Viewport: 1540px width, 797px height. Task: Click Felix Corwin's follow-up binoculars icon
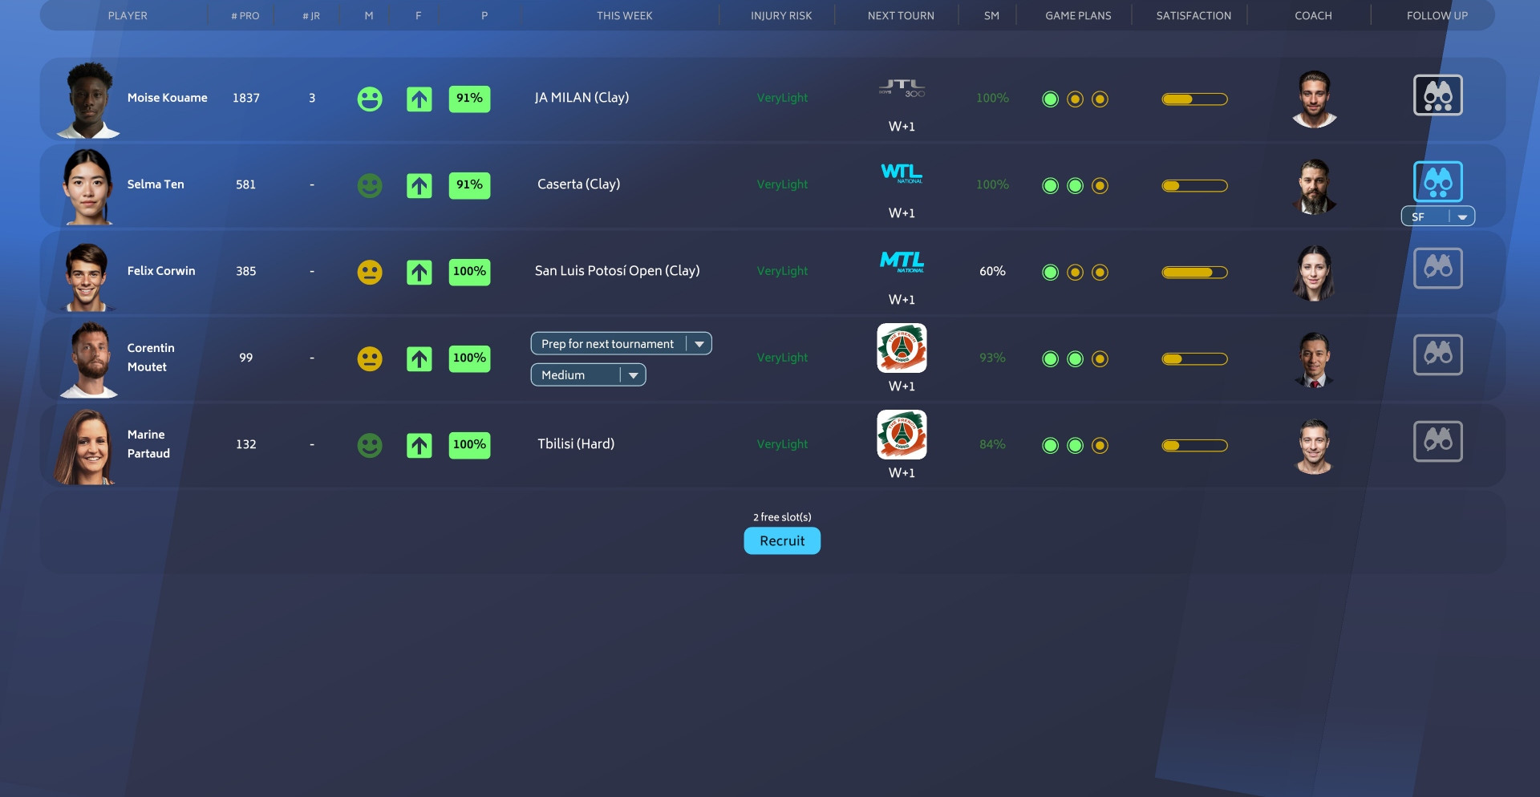tap(1437, 269)
